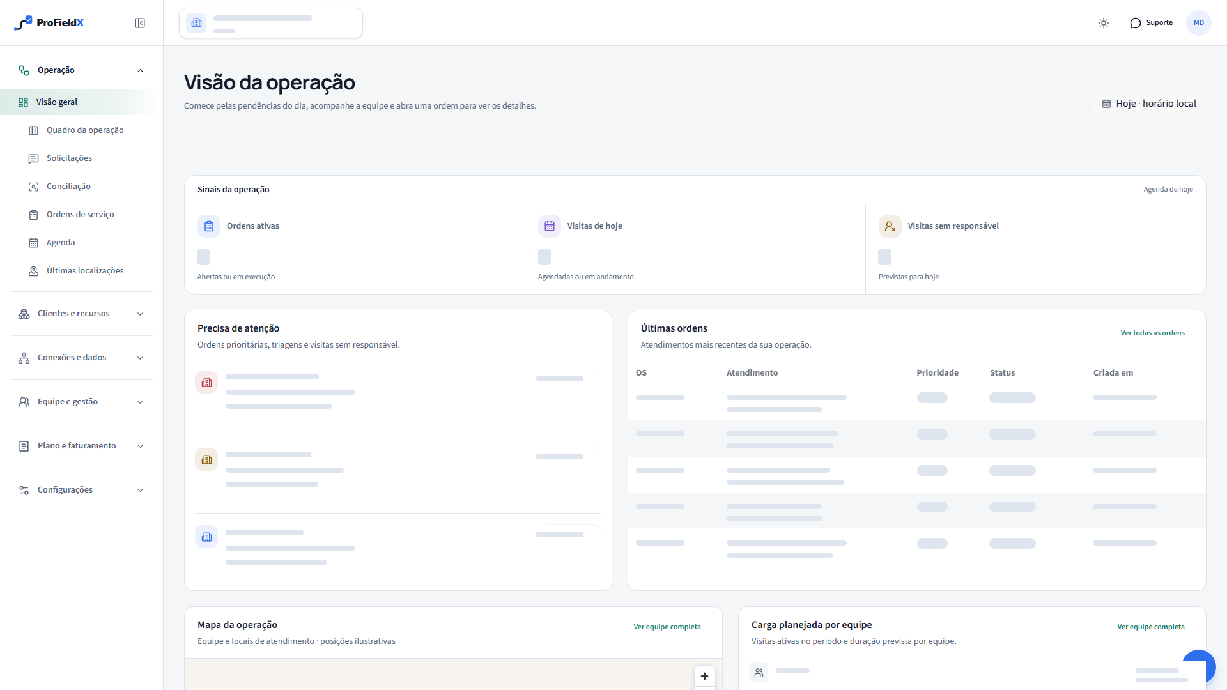Open the MD user avatar menu

pos(1199,23)
